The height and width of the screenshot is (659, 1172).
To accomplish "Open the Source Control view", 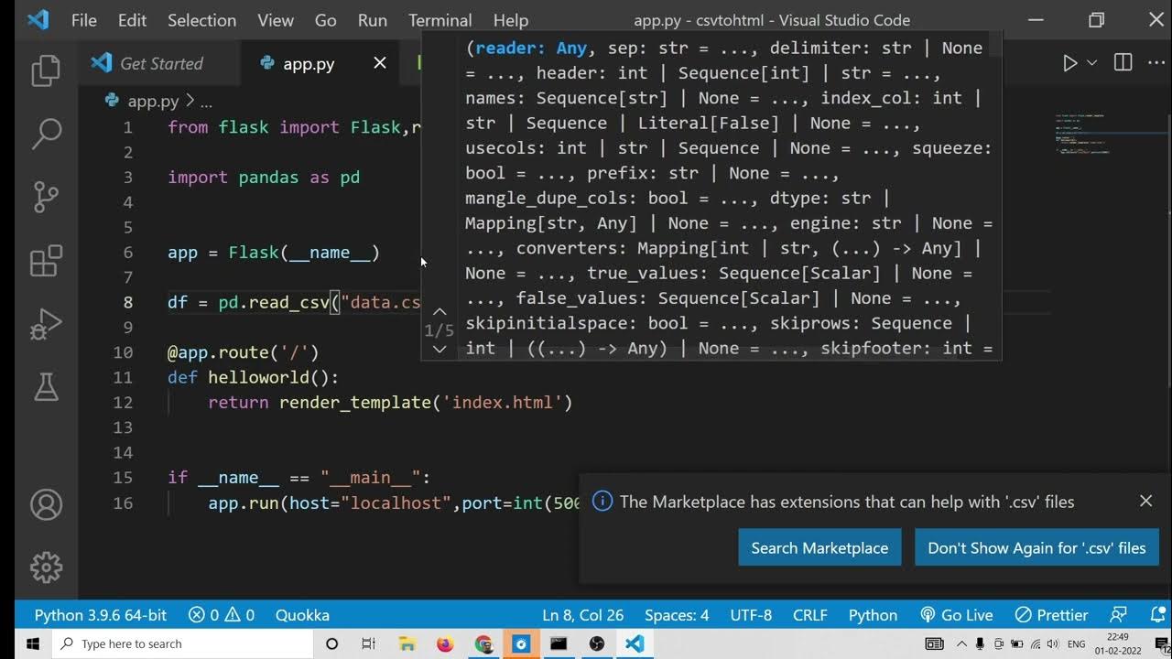I will click(x=46, y=197).
